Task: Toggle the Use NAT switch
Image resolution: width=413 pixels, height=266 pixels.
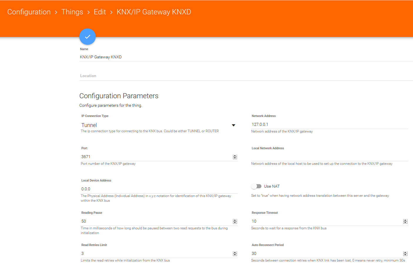Action: 256,186
